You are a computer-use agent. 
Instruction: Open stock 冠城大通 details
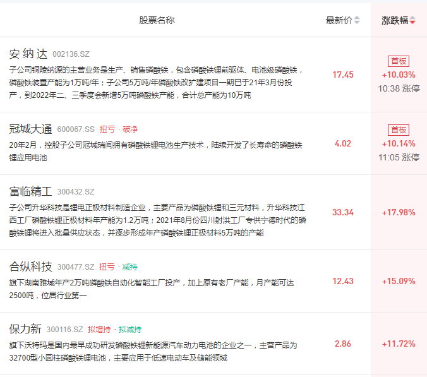pyautogui.click(x=30, y=129)
